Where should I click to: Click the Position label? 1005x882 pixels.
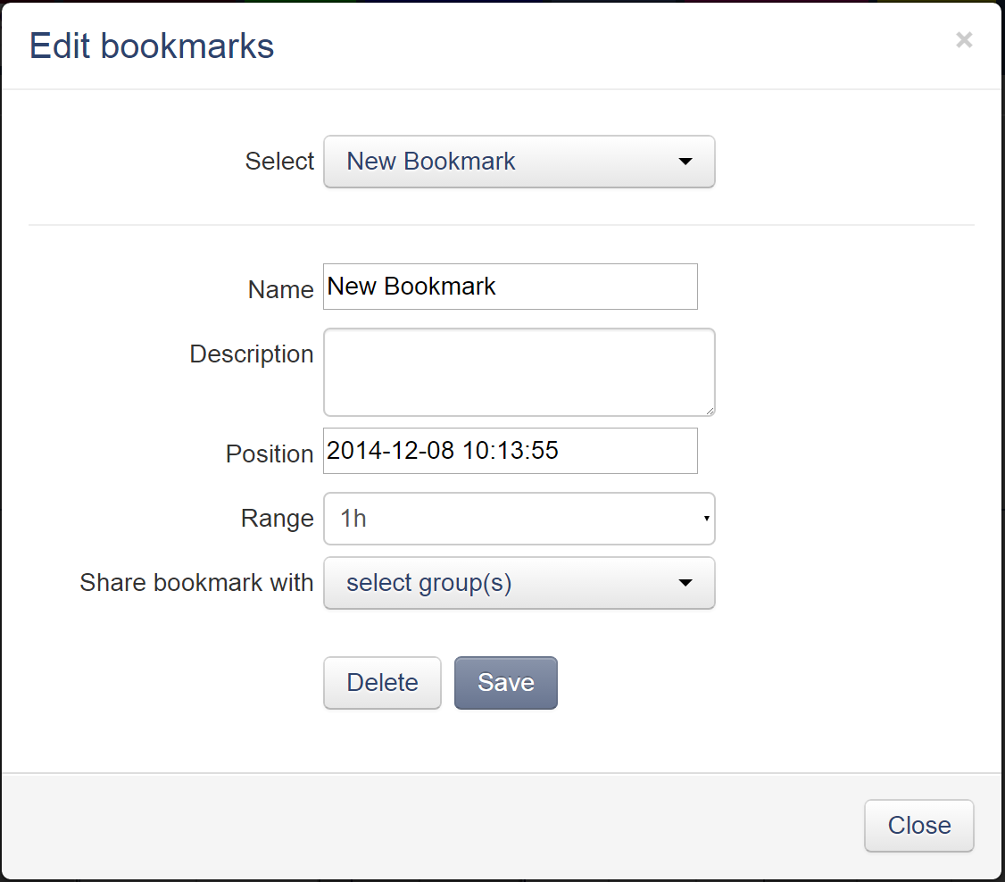pyautogui.click(x=269, y=453)
